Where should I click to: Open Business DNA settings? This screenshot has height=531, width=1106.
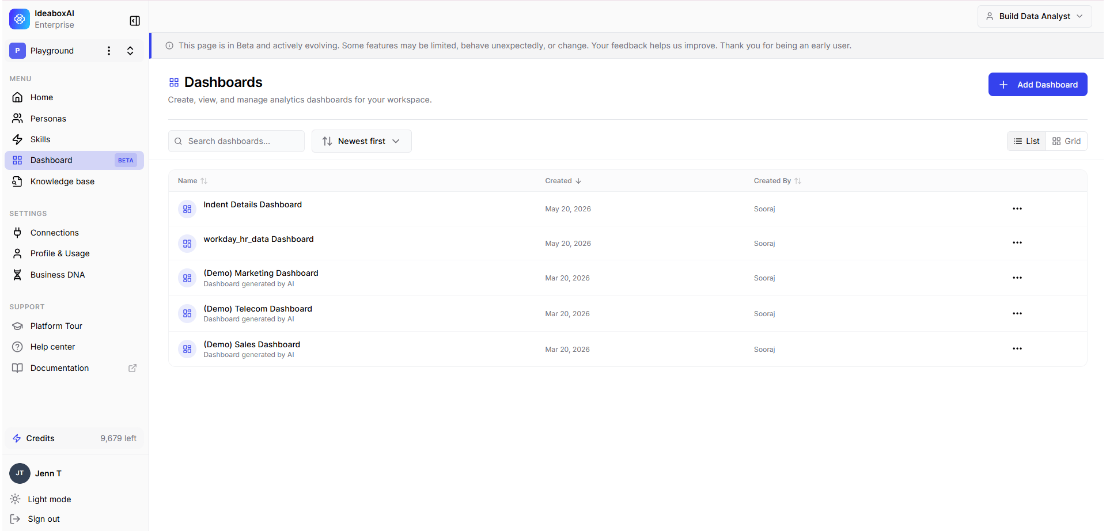[74, 275]
